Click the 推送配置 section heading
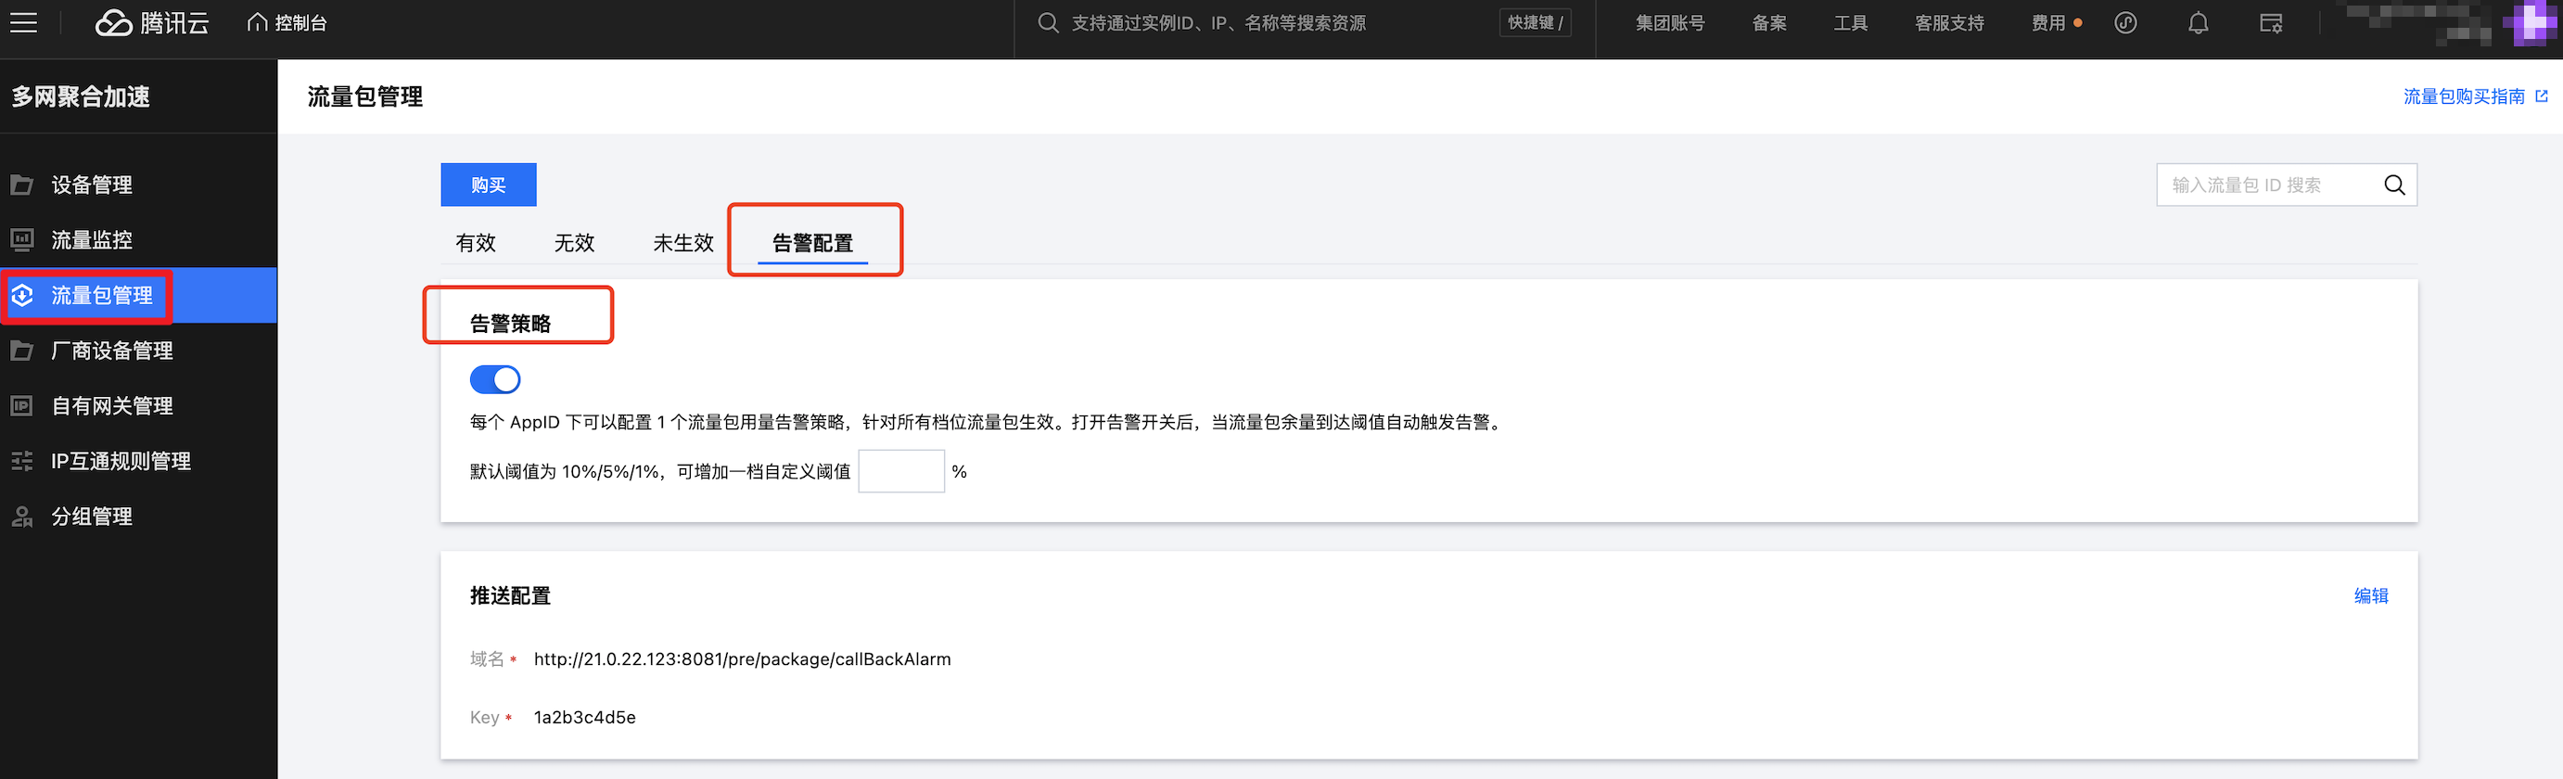The height and width of the screenshot is (779, 2563). 510,596
